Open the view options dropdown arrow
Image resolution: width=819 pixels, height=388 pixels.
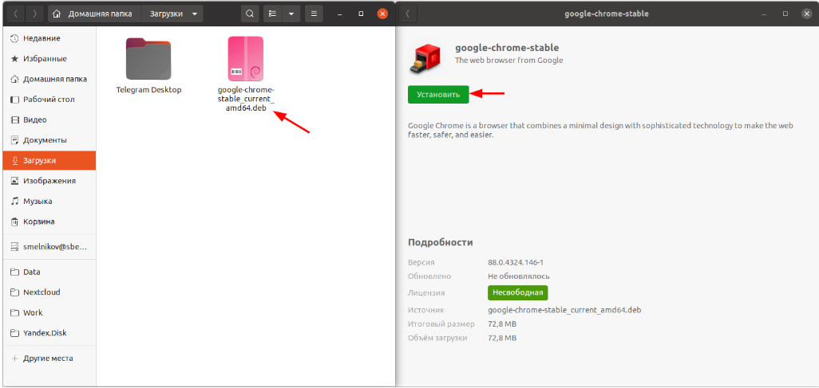291,14
